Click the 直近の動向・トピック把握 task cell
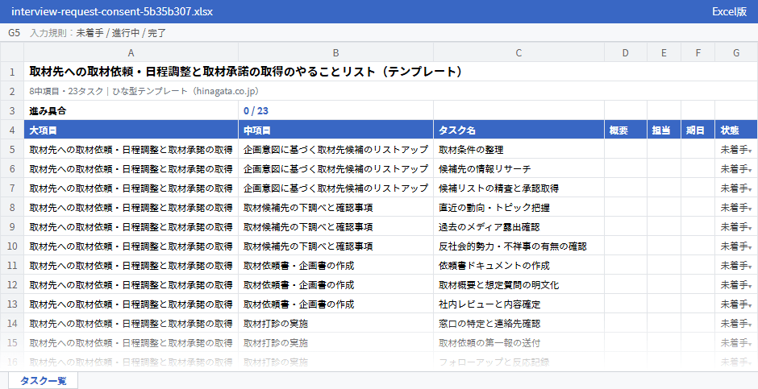 519,207
